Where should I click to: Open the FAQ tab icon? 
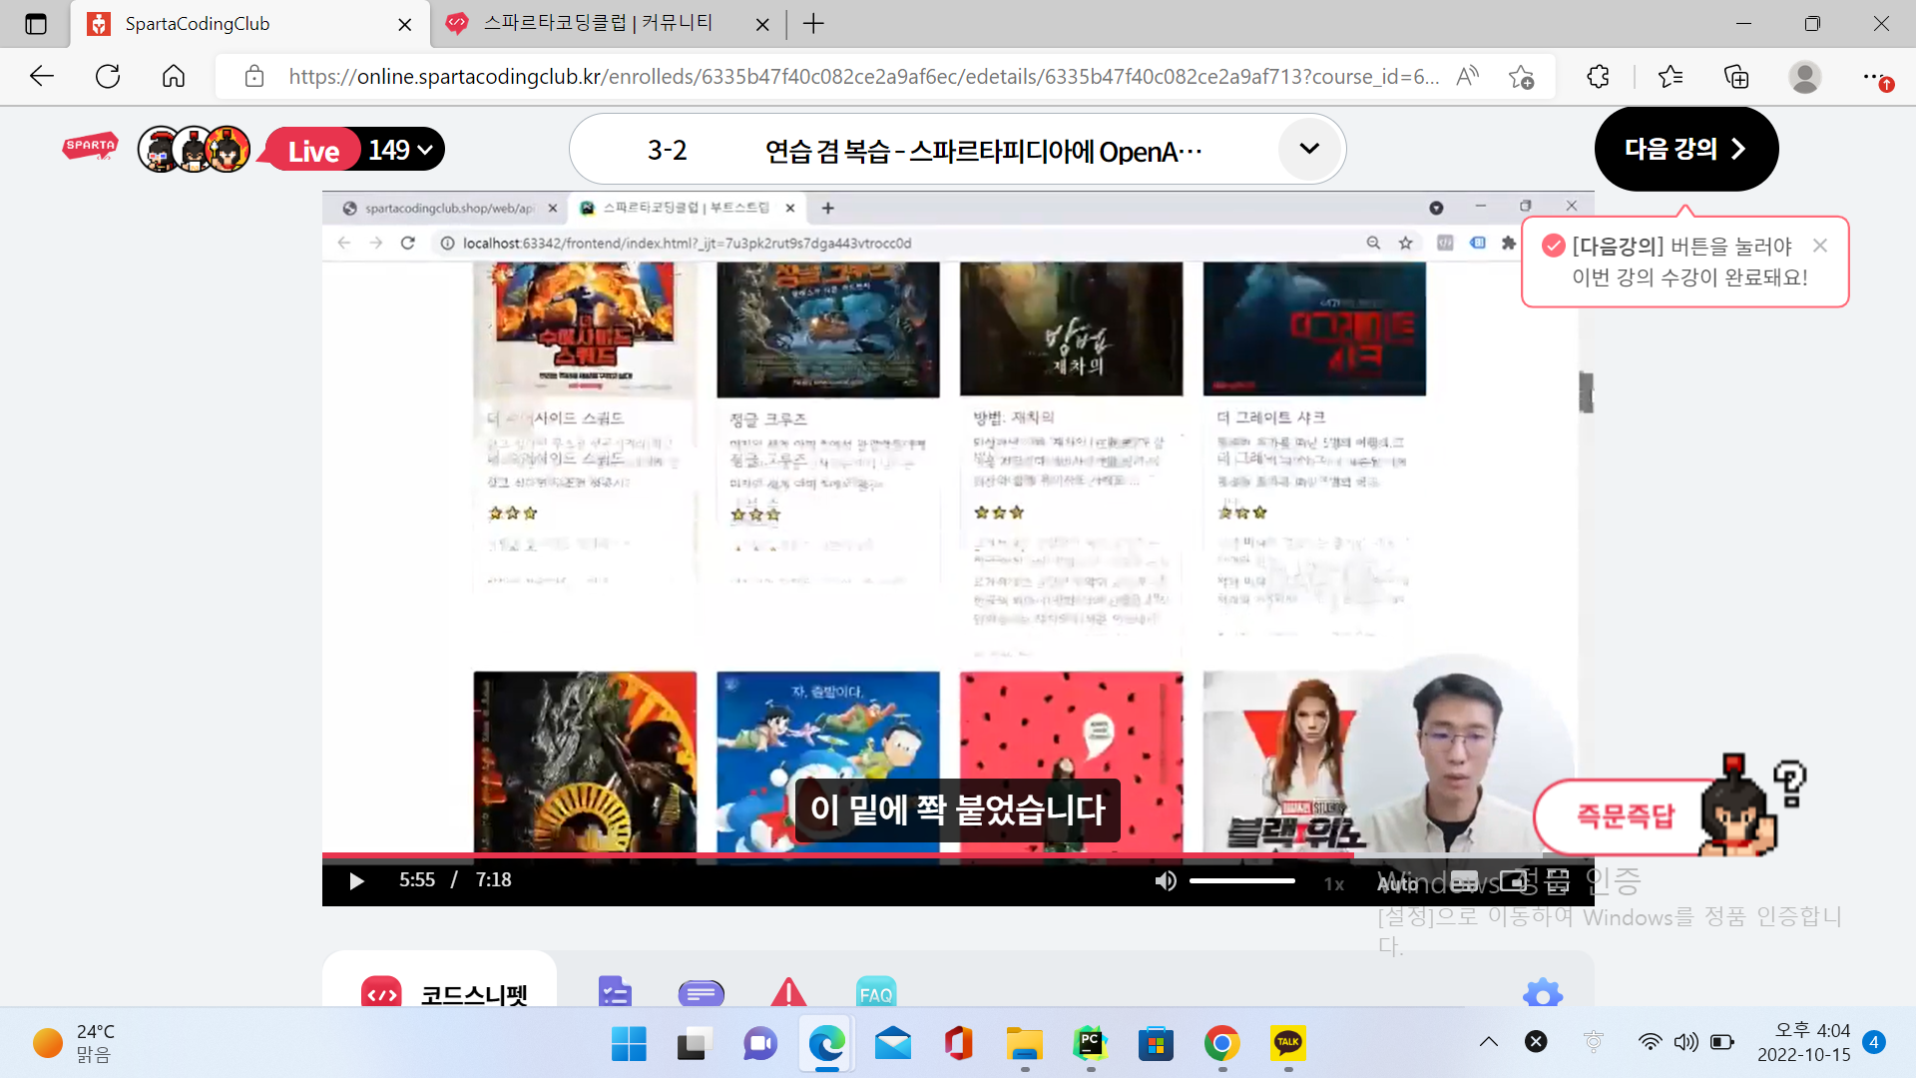click(x=876, y=993)
